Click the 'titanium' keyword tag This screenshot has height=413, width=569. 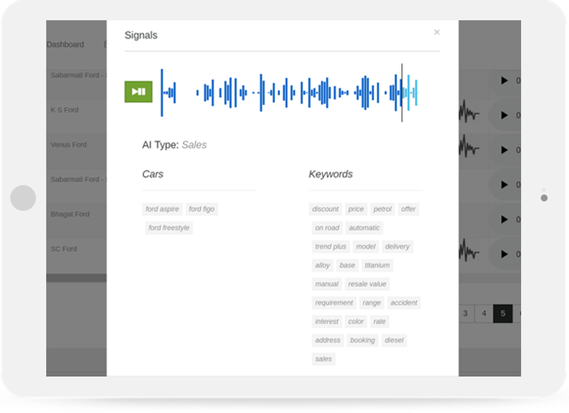click(x=377, y=265)
